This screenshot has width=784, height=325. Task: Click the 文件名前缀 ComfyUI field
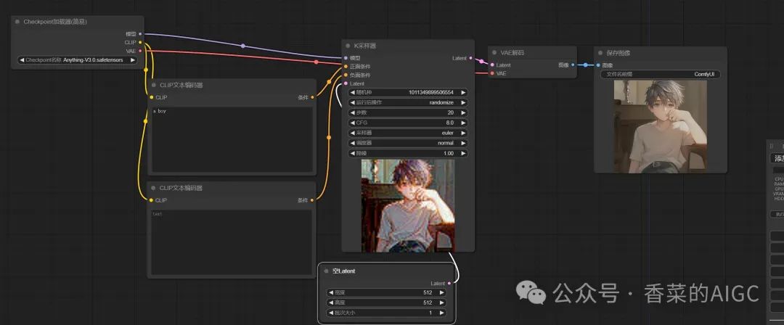point(660,75)
